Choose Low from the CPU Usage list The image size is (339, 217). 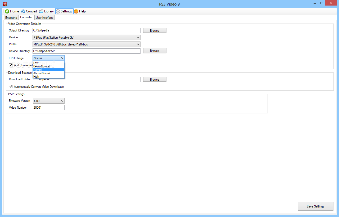(48, 63)
